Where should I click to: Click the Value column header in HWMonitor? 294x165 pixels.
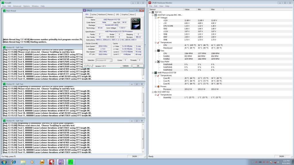pos(190,9)
